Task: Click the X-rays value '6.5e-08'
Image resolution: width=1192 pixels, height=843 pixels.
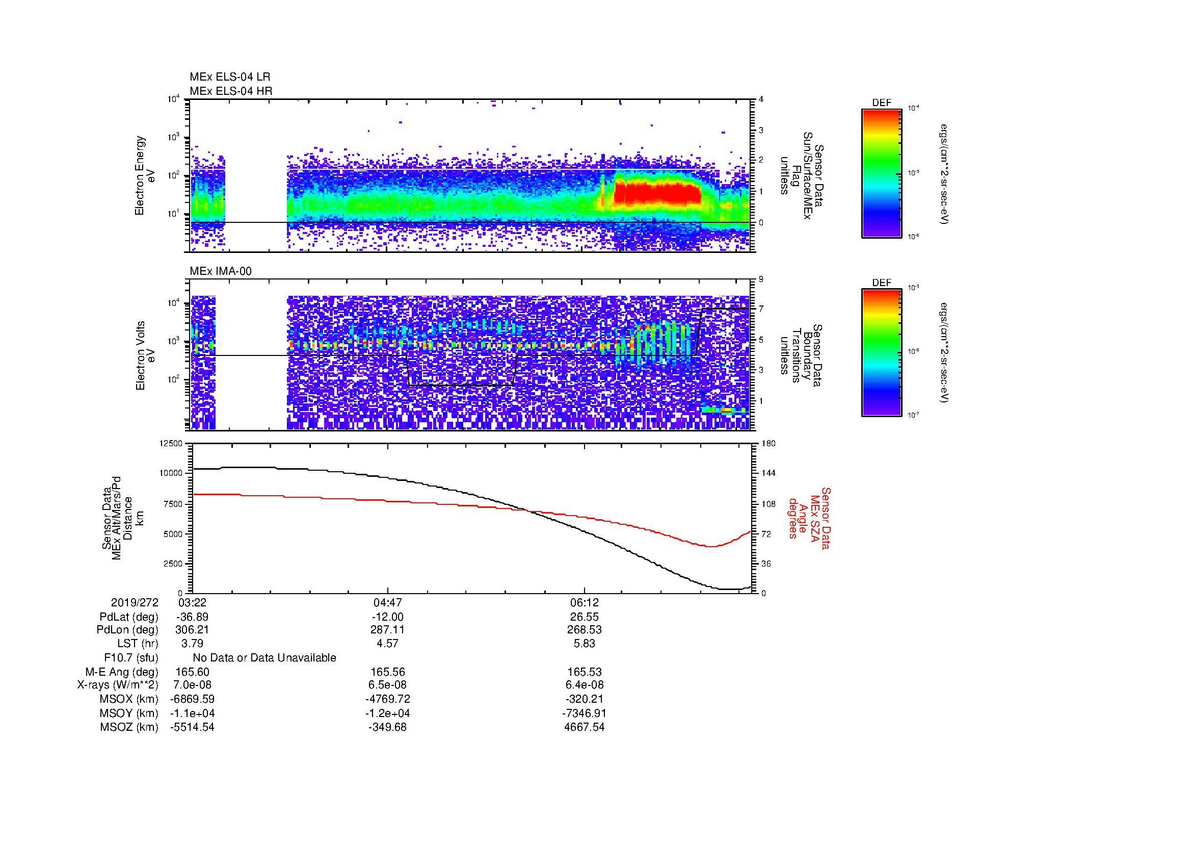Action: point(387,685)
